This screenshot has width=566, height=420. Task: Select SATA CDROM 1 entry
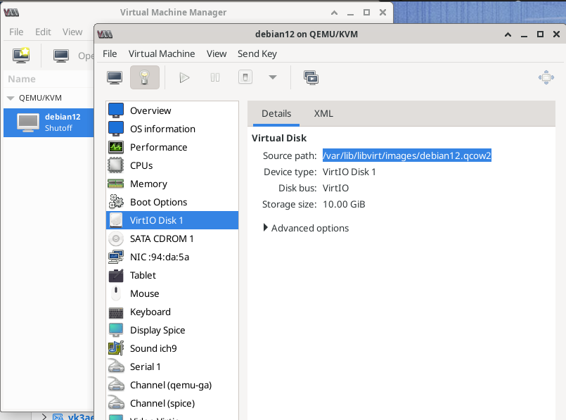pyautogui.click(x=172, y=238)
